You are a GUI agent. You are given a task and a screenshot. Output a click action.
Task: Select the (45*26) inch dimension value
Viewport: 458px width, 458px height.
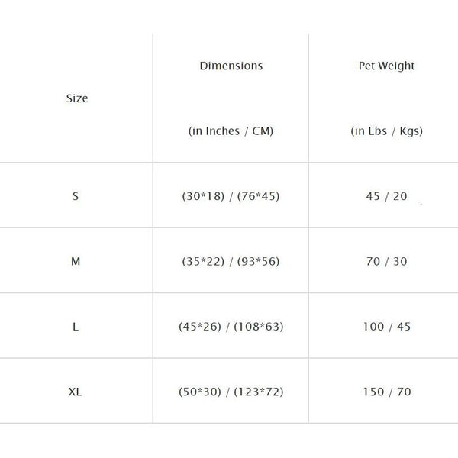coord(198,327)
